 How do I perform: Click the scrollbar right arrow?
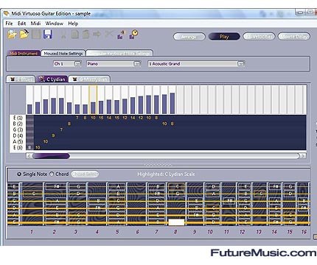click(x=303, y=156)
